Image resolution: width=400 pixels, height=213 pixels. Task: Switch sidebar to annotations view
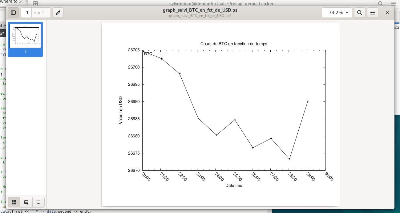tap(26, 202)
